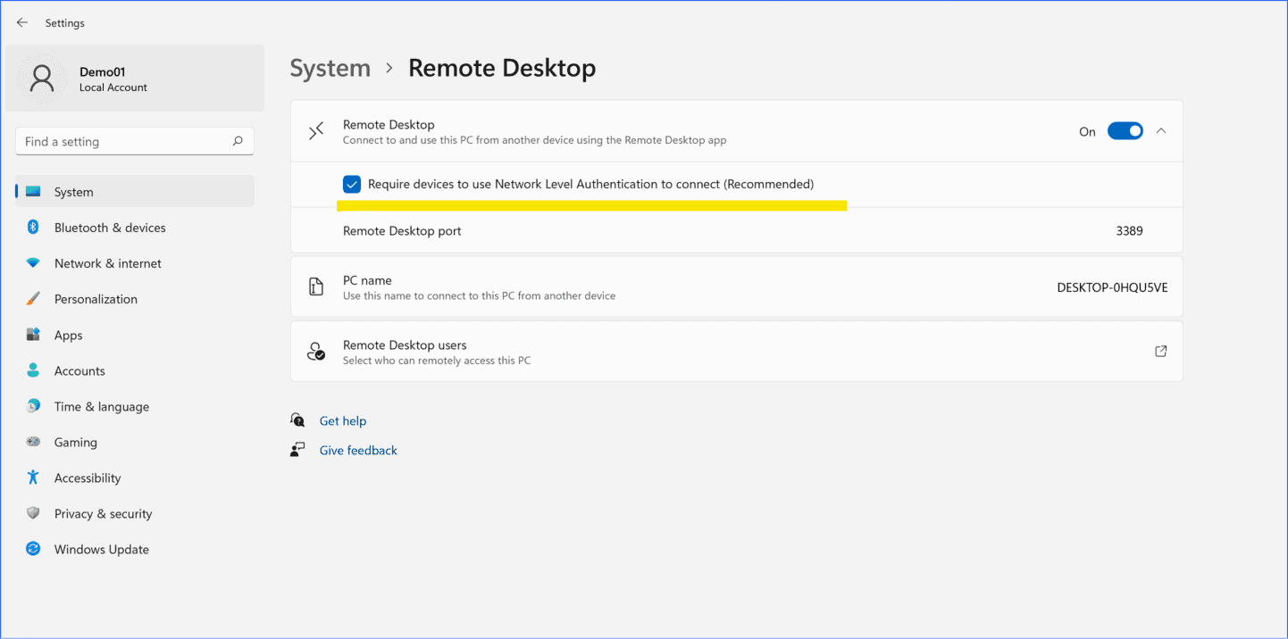Open the Give feedback link
This screenshot has height=639, width=1288.
[x=358, y=451]
